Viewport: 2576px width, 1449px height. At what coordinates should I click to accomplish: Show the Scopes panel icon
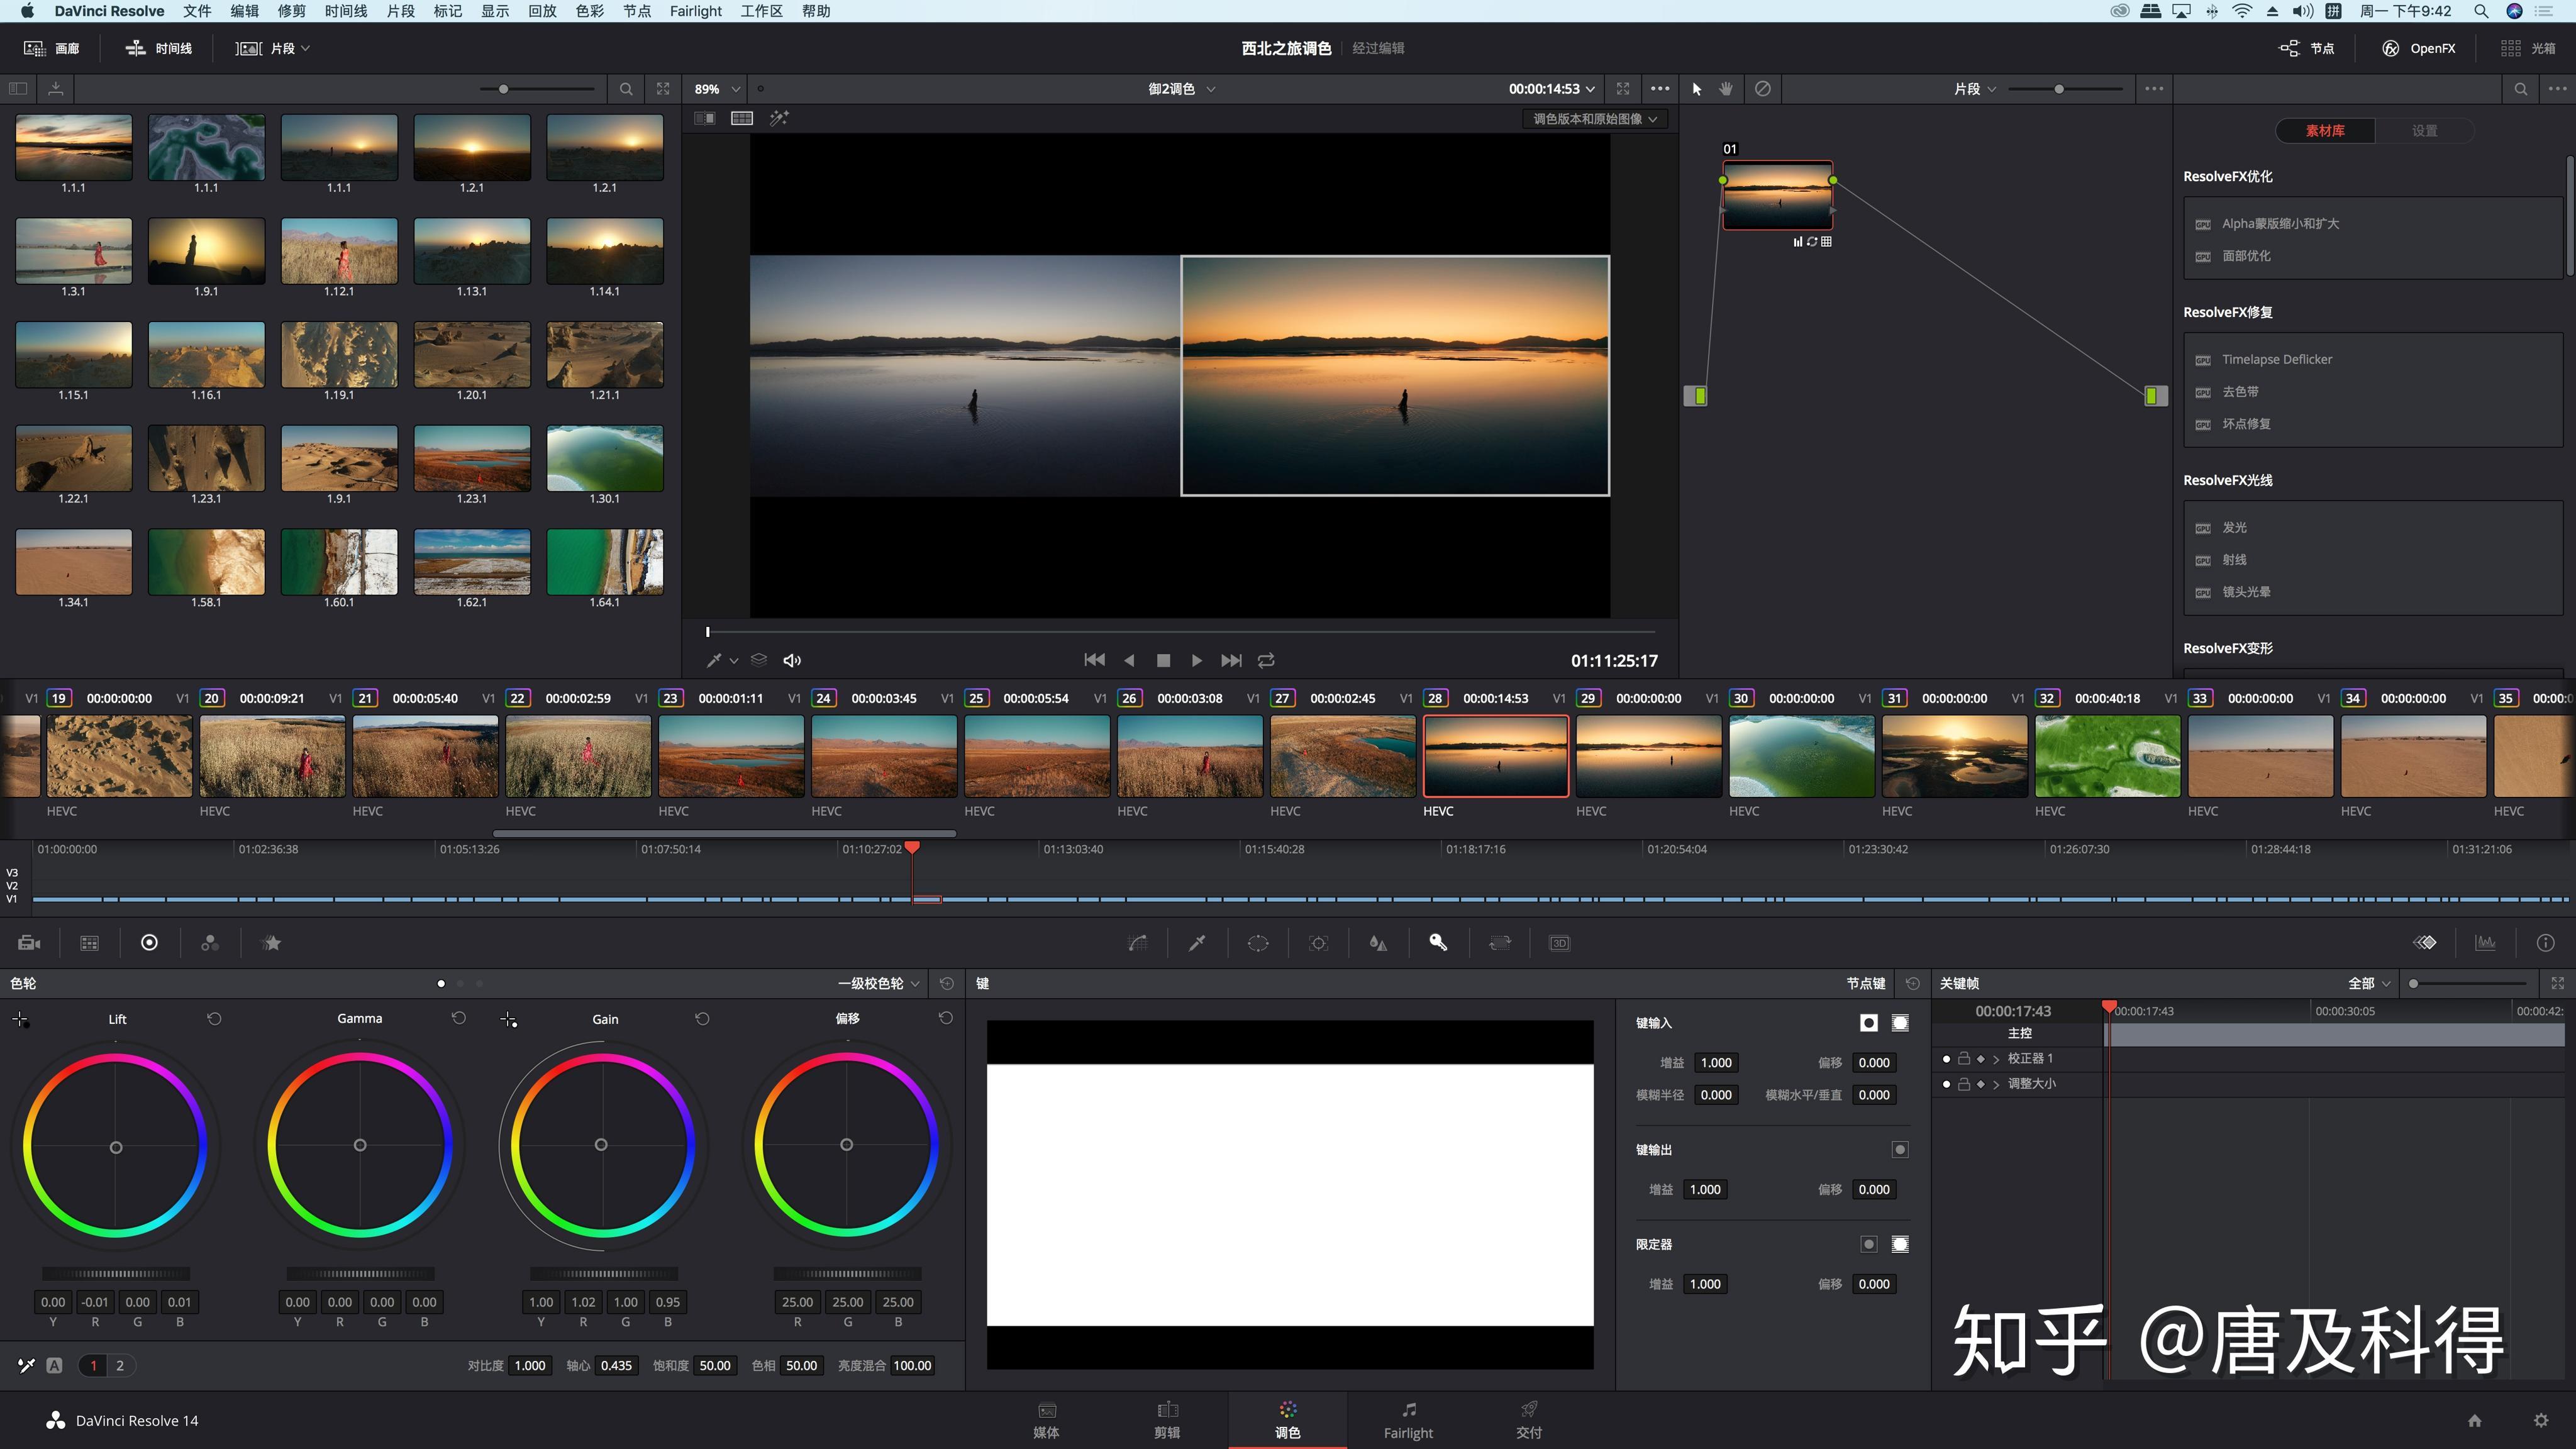[2485, 943]
